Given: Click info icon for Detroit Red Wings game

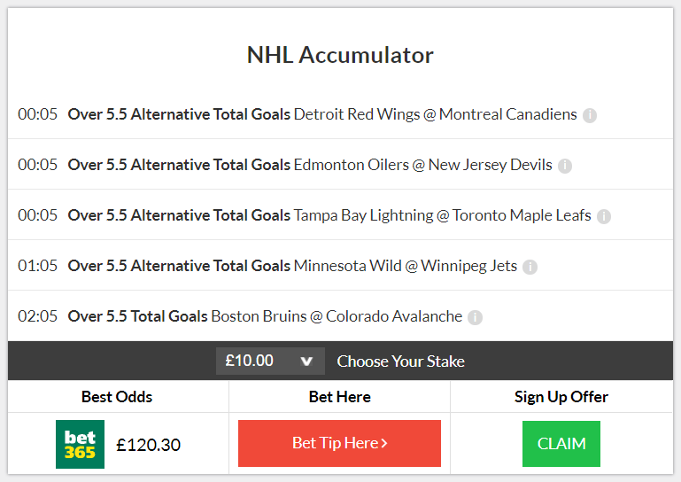Looking at the screenshot, I should 590,115.
